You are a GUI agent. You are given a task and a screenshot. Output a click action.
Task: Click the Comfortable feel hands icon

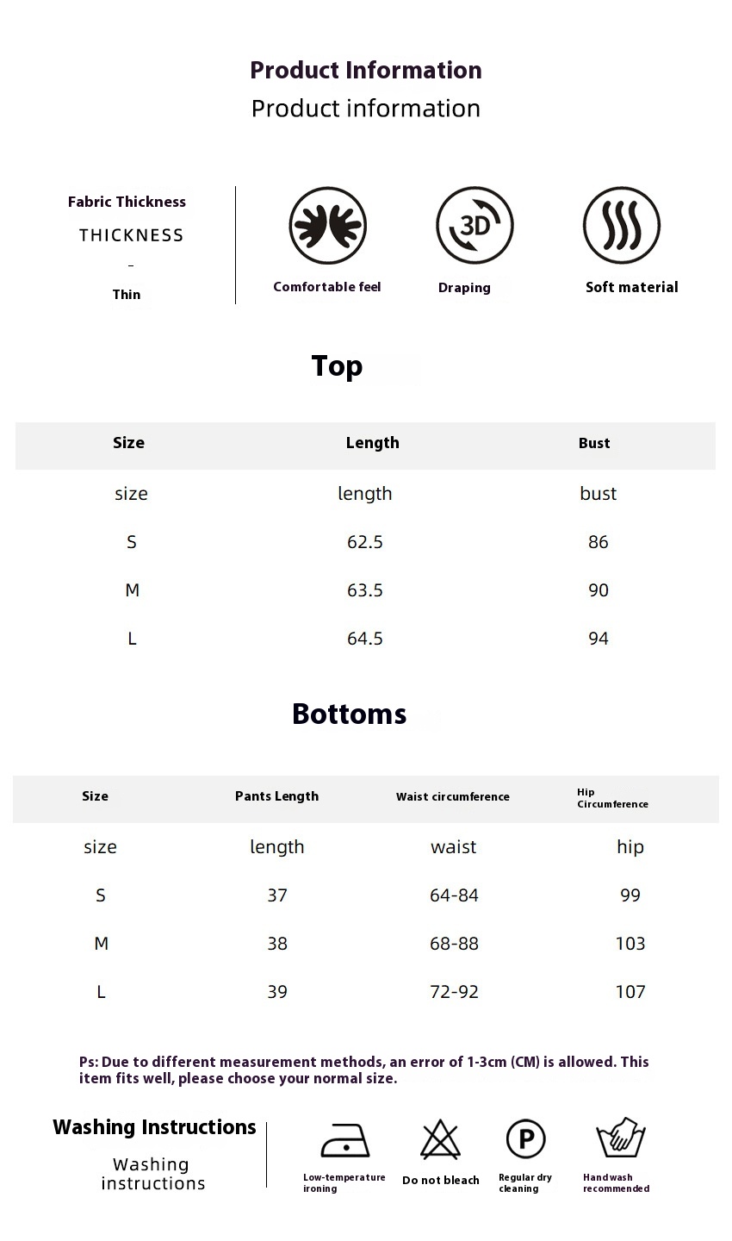click(x=327, y=226)
